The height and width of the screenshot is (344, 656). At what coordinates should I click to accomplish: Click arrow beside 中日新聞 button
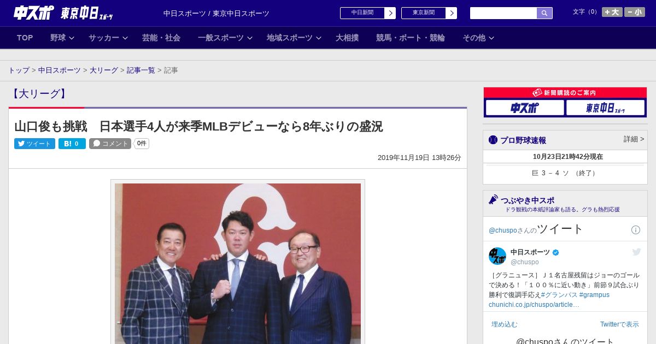coord(390,13)
